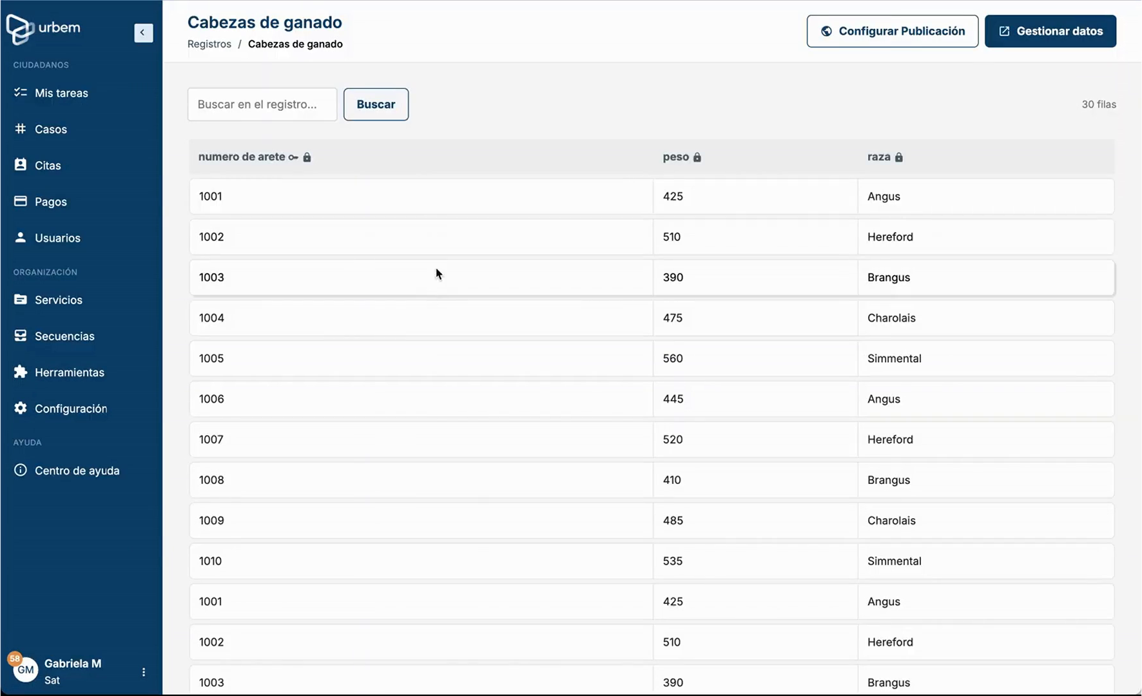Click the Charolais cell in row 1004
The height and width of the screenshot is (696, 1142).
point(986,318)
